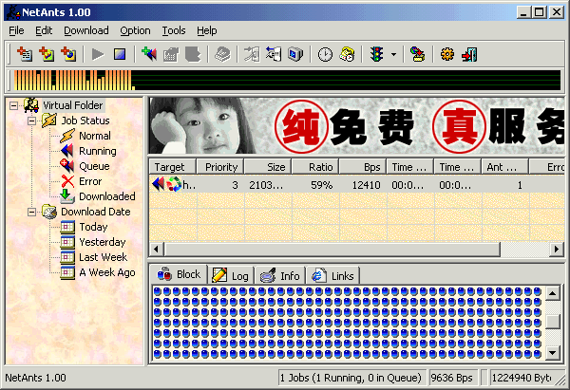The height and width of the screenshot is (390, 570).
Task: Collapse the Virtual Folder tree node
Action: (x=14, y=105)
